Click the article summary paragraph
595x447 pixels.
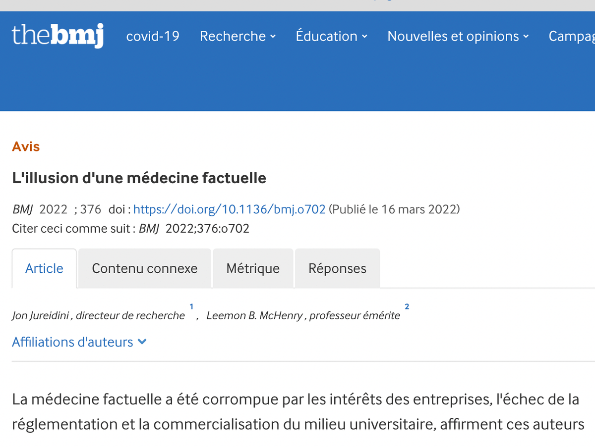pos(297,412)
